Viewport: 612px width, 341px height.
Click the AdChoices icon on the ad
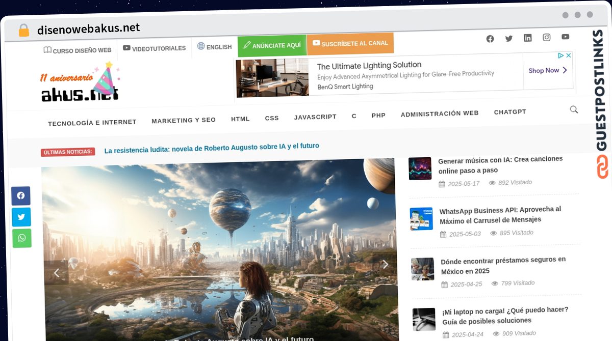(560, 55)
